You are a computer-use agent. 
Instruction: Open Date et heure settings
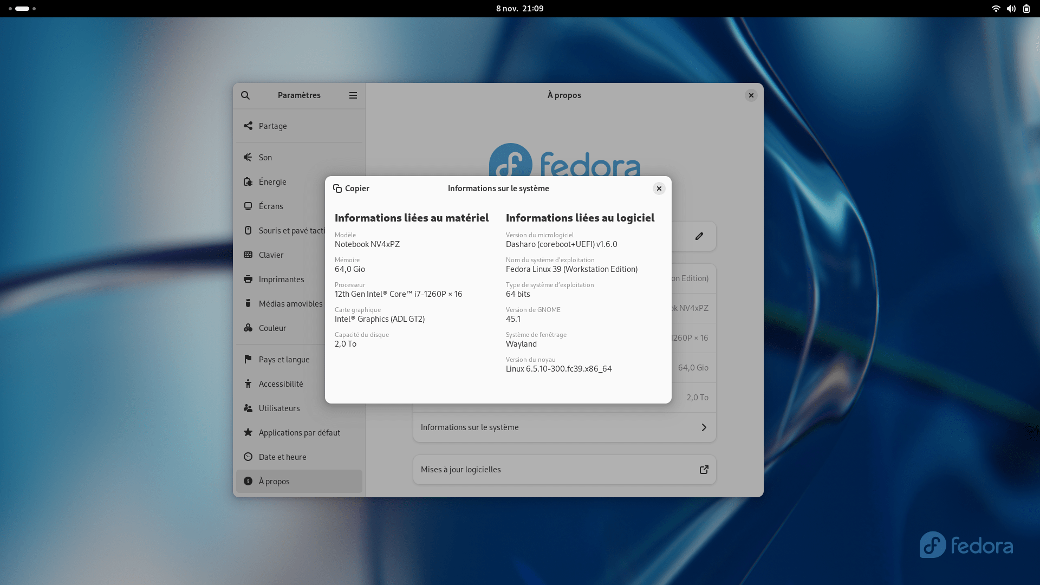point(282,457)
